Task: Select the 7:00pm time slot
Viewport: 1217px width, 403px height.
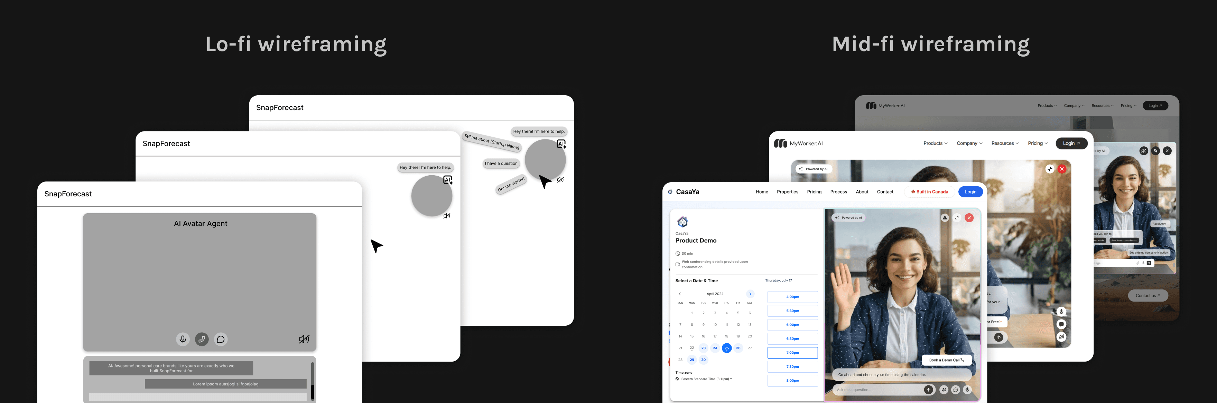Action: (792, 353)
